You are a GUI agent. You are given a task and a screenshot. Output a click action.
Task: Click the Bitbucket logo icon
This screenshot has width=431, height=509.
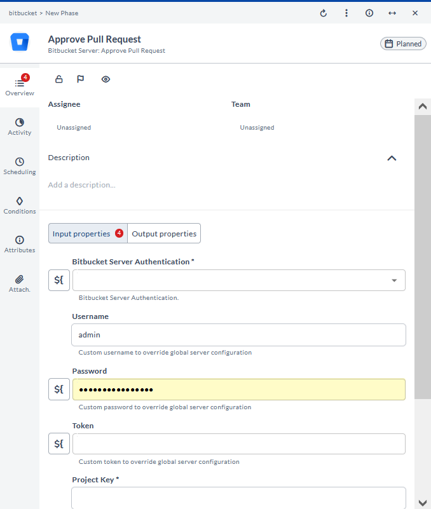point(20,43)
